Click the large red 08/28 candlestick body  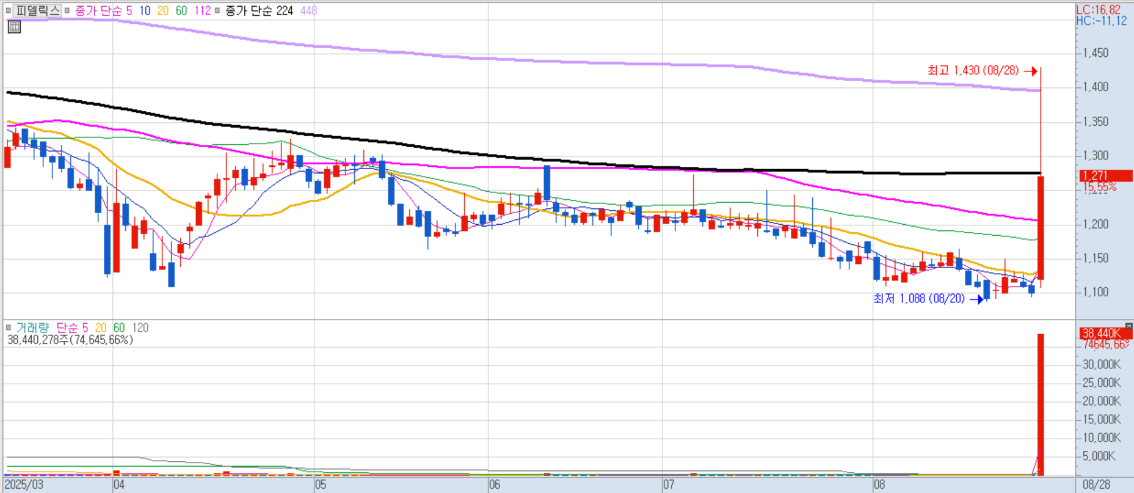1041,228
